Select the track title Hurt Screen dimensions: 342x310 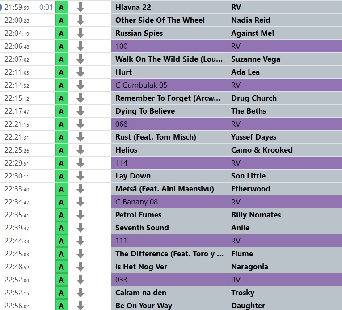click(123, 72)
